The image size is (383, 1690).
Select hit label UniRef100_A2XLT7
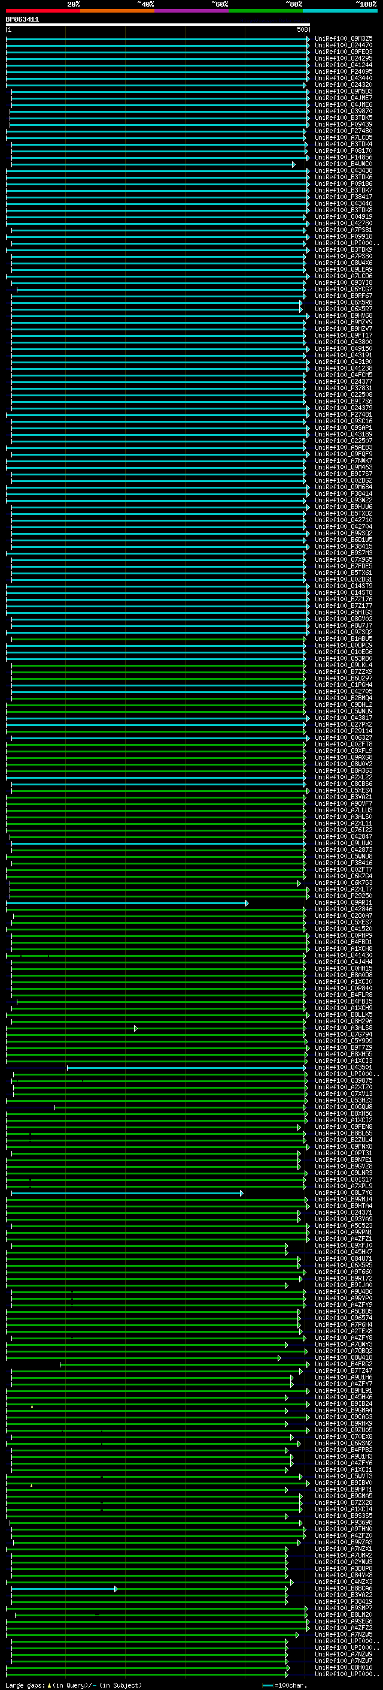[x=344, y=890]
